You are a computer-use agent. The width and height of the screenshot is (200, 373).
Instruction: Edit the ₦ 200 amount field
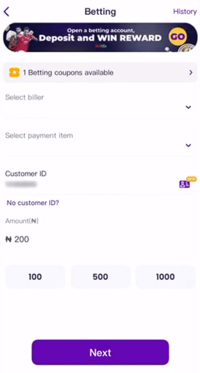(100, 239)
